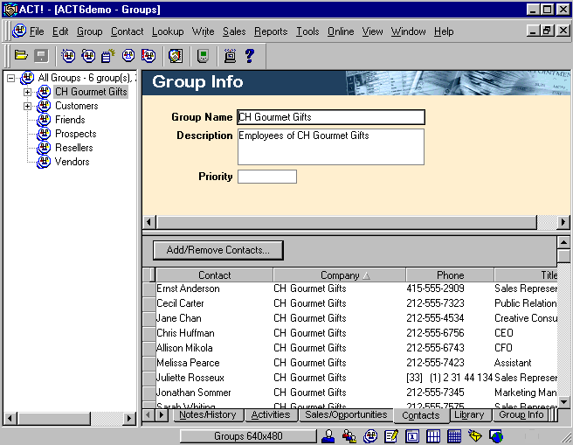Open E-mail yellow envelope status icon
Screen dimensions: 573x445
point(475,436)
